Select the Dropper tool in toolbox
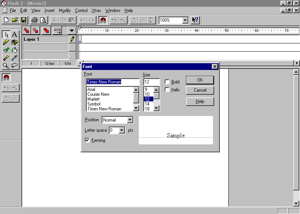The height and width of the screenshot is (214, 300). (x=15, y=58)
